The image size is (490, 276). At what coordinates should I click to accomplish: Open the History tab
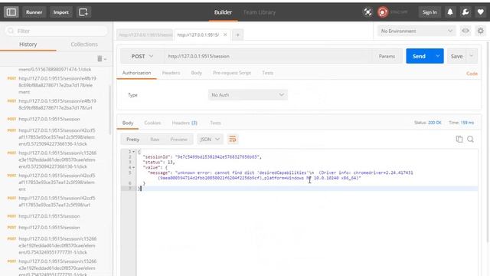28,44
